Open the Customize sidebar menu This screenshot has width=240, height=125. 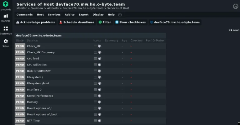[x=6, y=30]
